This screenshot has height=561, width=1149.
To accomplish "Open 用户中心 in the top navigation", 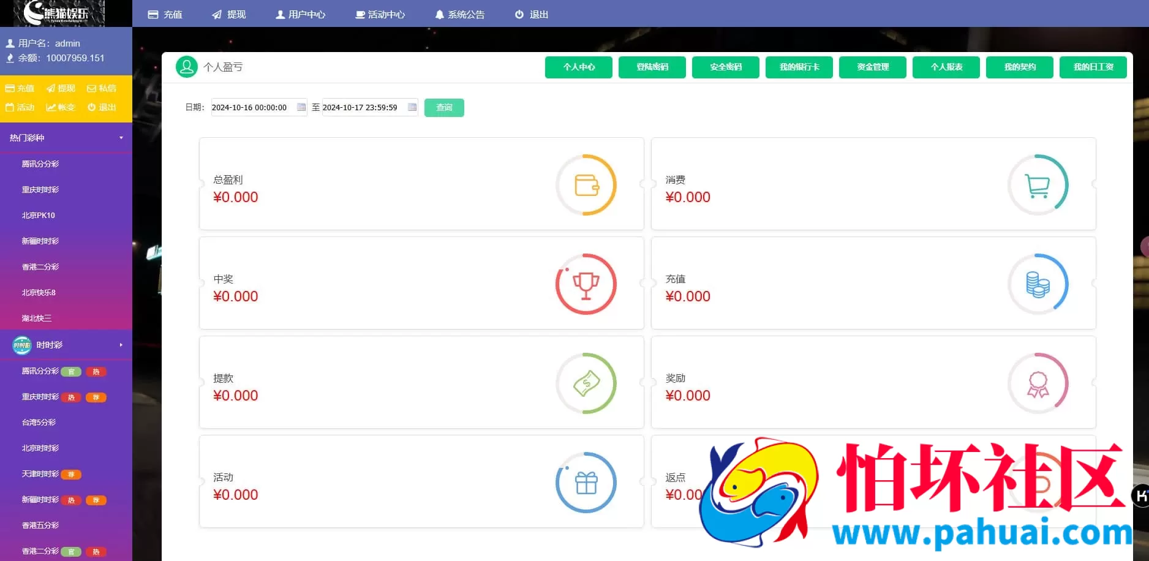I will tap(300, 14).
